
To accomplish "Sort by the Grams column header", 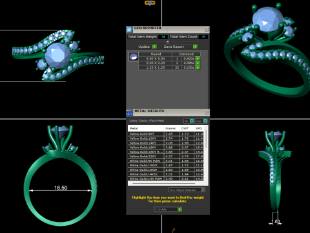I will 172,128.
